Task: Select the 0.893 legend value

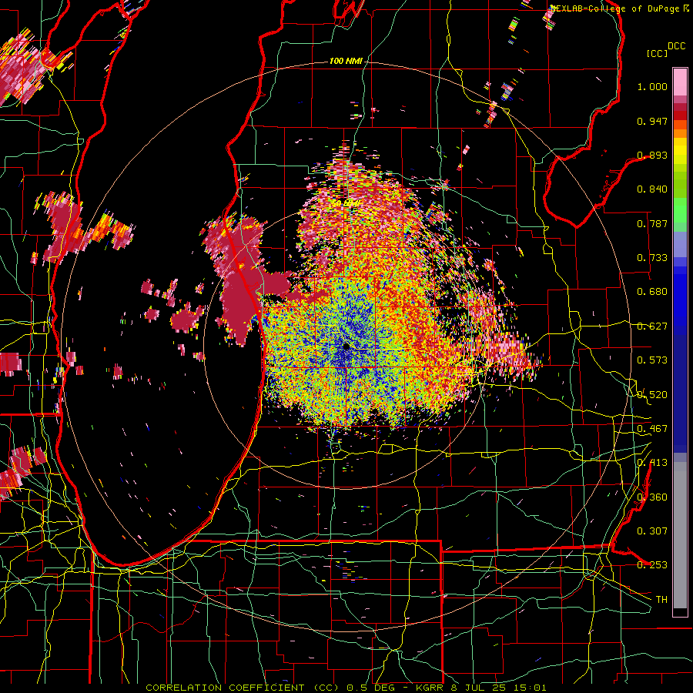Action: point(652,155)
